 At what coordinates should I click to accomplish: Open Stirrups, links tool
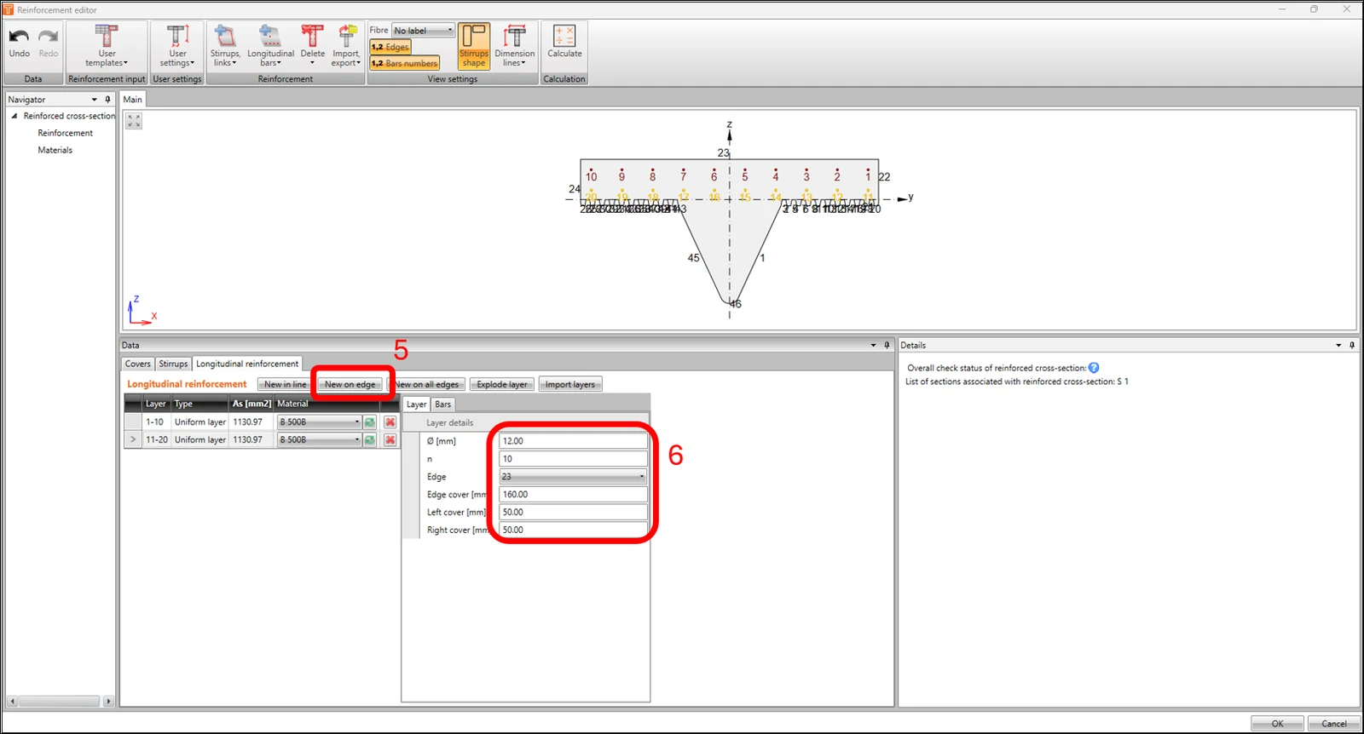pyautogui.click(x=225, y=46)
